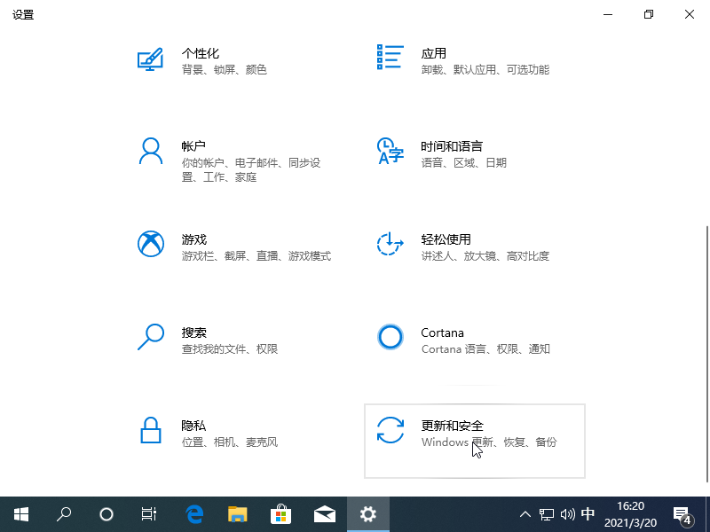The width and height of the screenshot is (710, 532).
Task: Click the 帐户 category title
Action: 194,146
